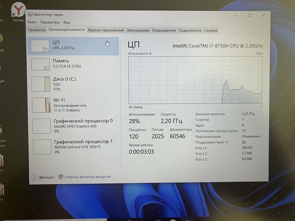Open the Параметры menu
The width and height of the screenshot is (295, 221).
point(50,22)
